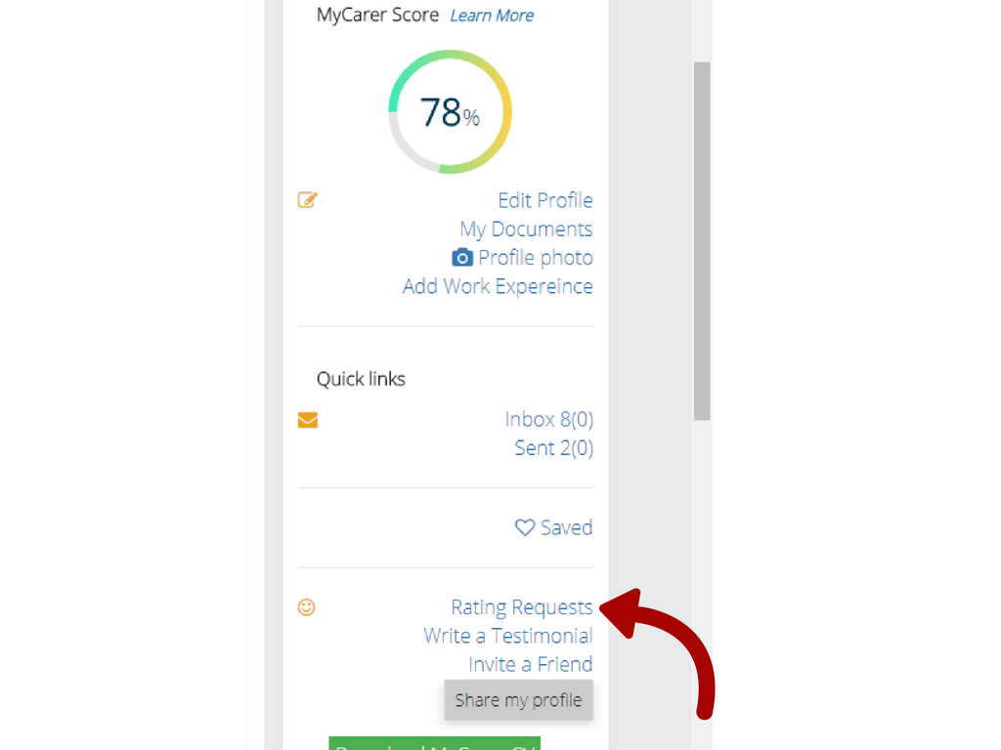Click the edit profile pencil icon

[x=308, y=199]
